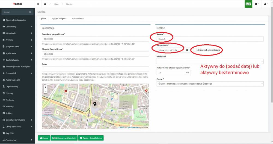The width and height of the screenshot is (273, 144).
Task: Open the user account dropdown
Action: point(266,4)
